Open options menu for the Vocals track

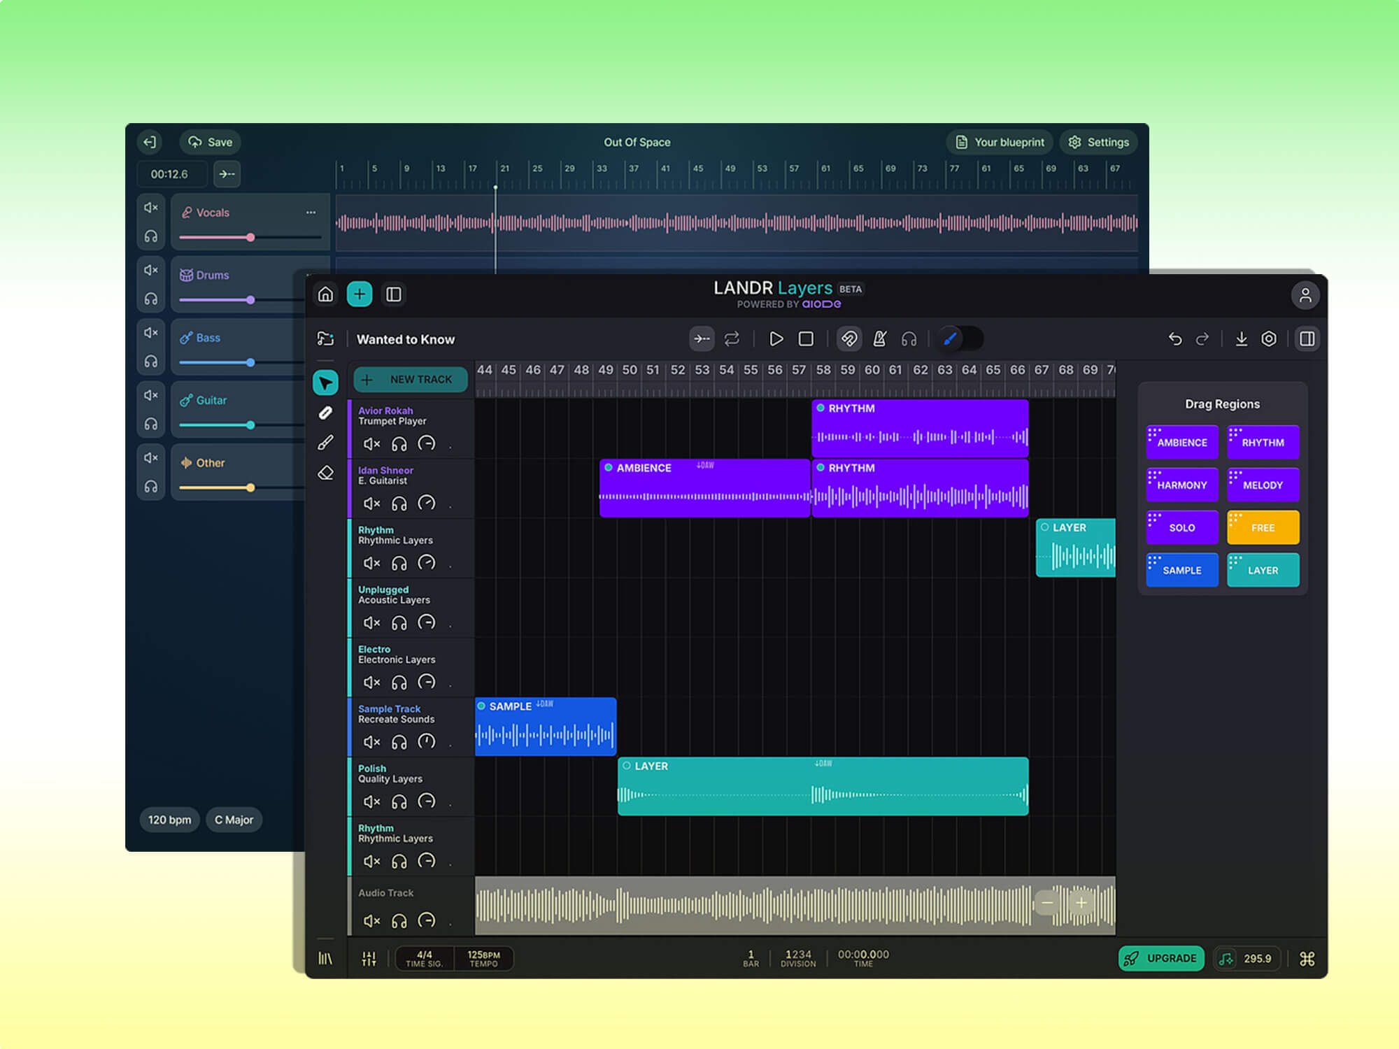[311, 213]
